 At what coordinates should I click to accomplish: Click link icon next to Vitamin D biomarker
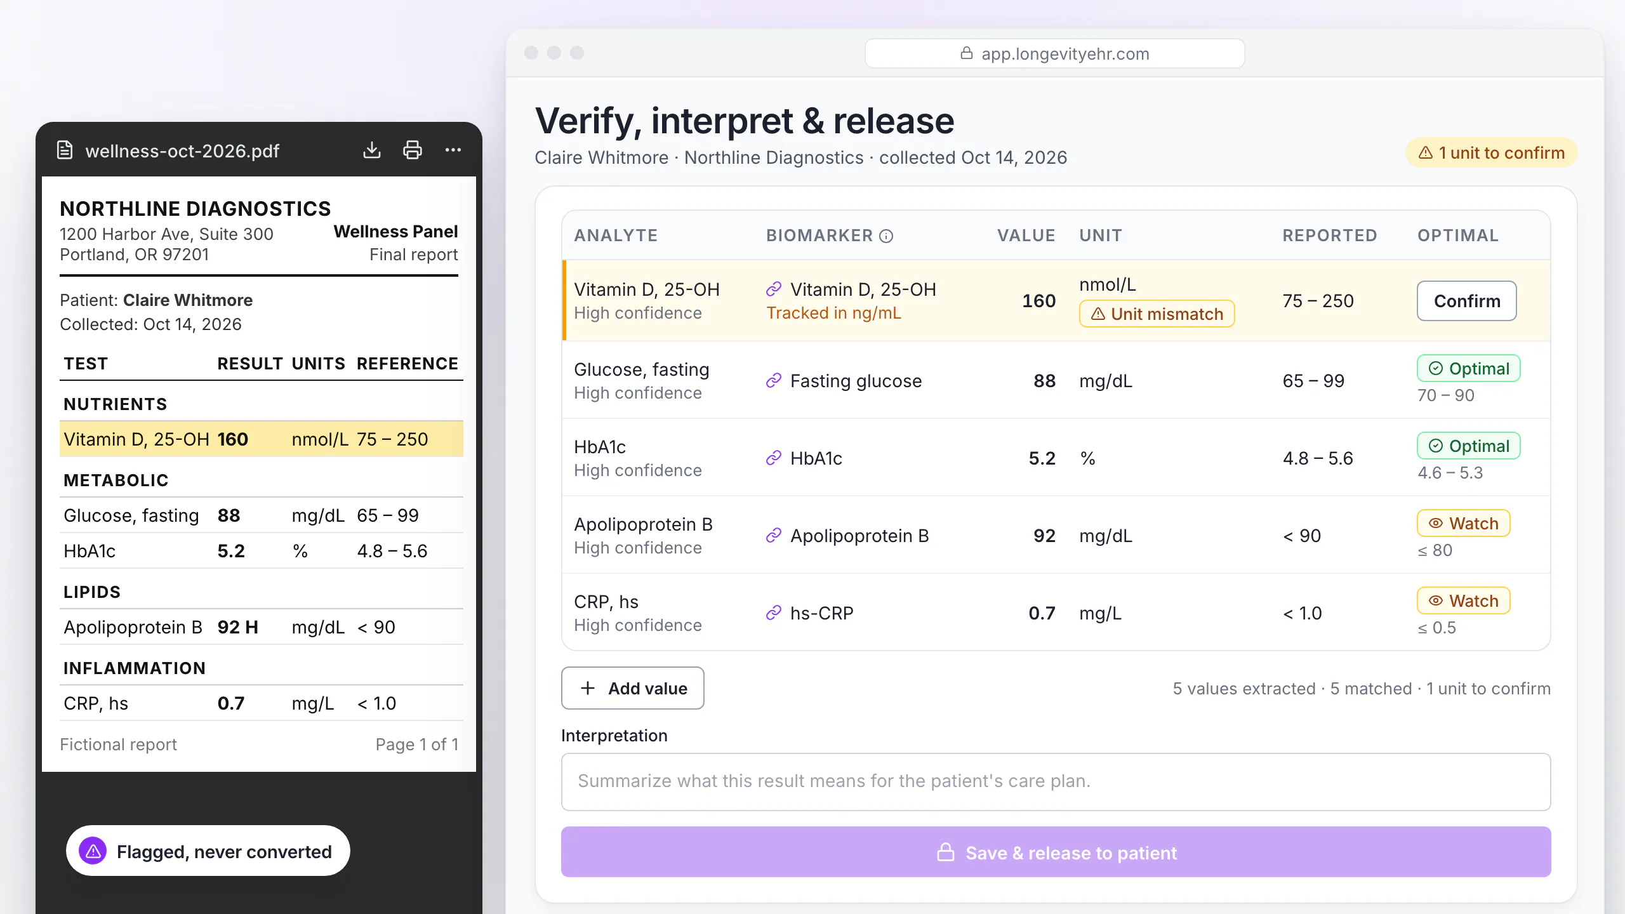[x=774, y=289]
